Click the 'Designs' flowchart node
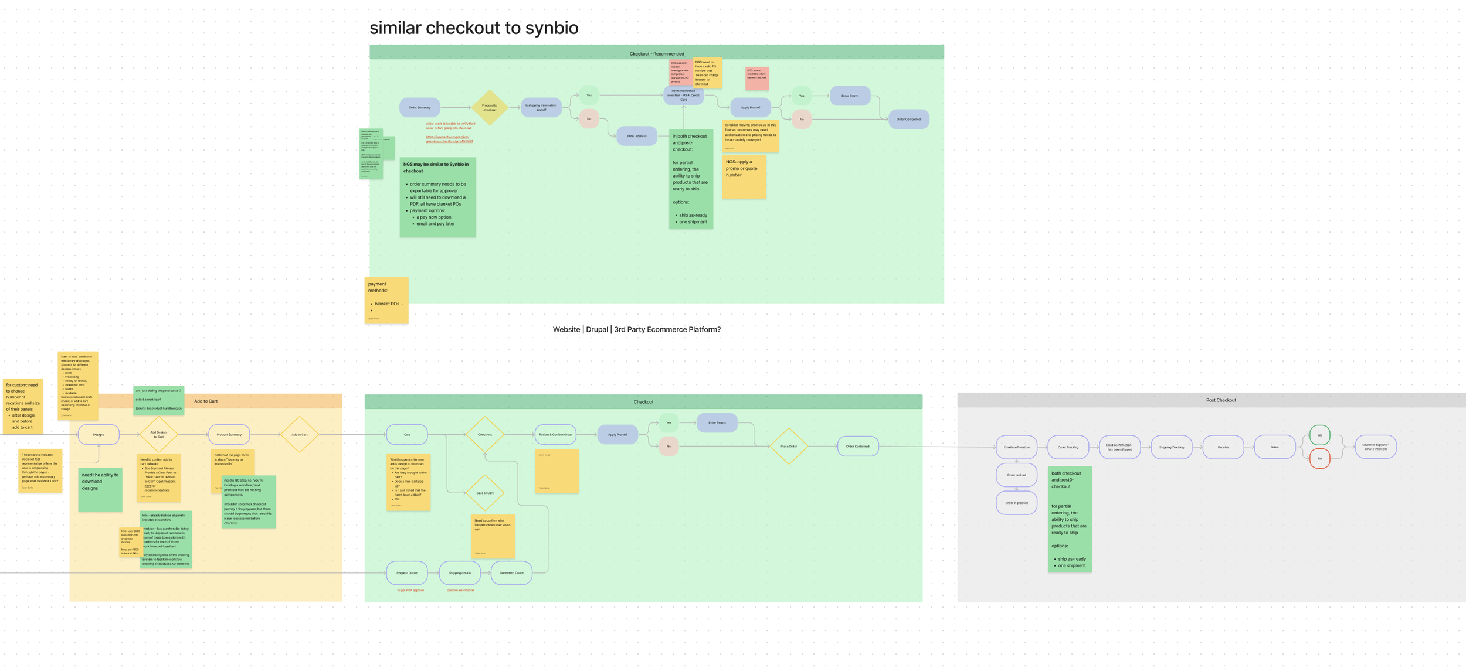 99,435
